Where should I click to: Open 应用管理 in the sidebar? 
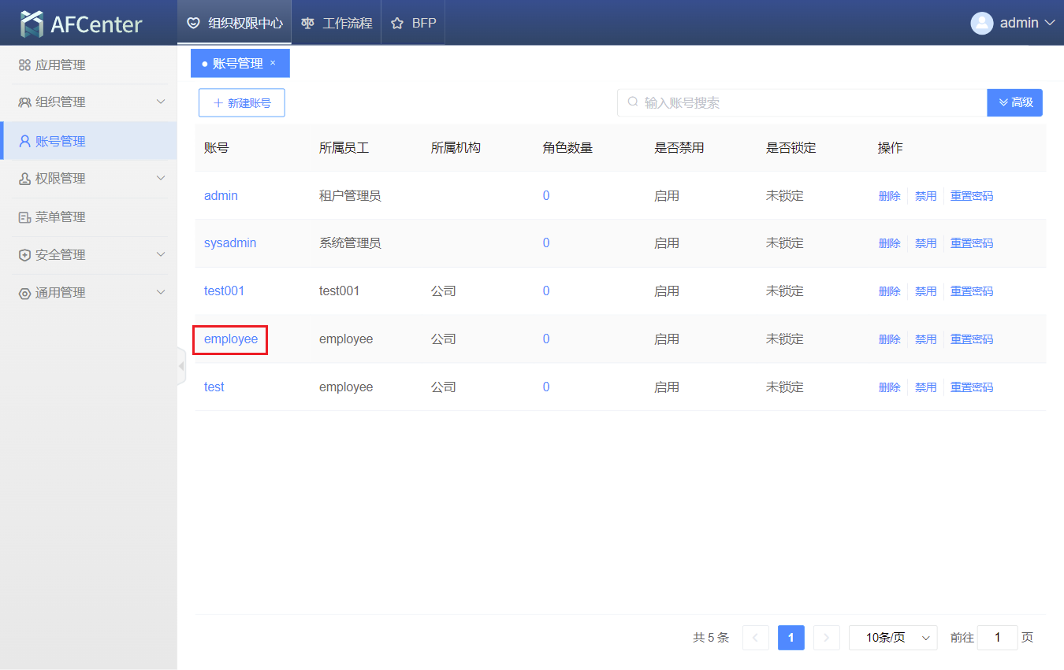point(60,65)
